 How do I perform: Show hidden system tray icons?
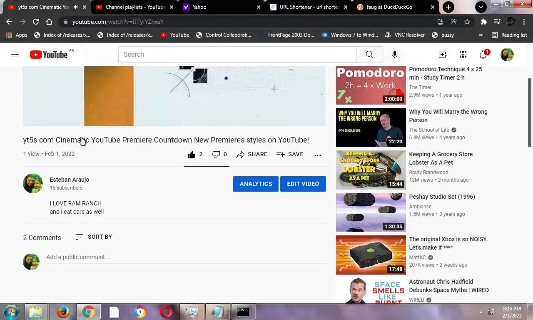click(x=481, y=312)
